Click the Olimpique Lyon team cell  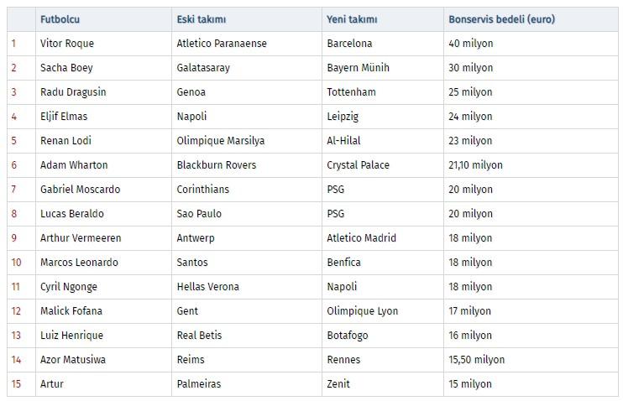(361, 311)
